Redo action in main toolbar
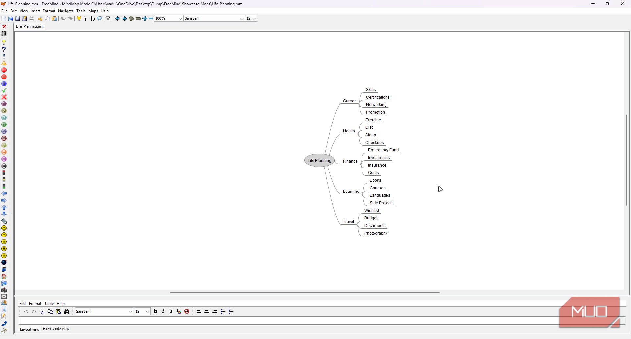 tap(70, 19)
